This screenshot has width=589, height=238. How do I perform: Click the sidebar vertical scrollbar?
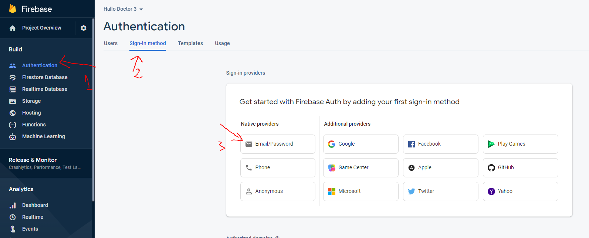[93, 111]
